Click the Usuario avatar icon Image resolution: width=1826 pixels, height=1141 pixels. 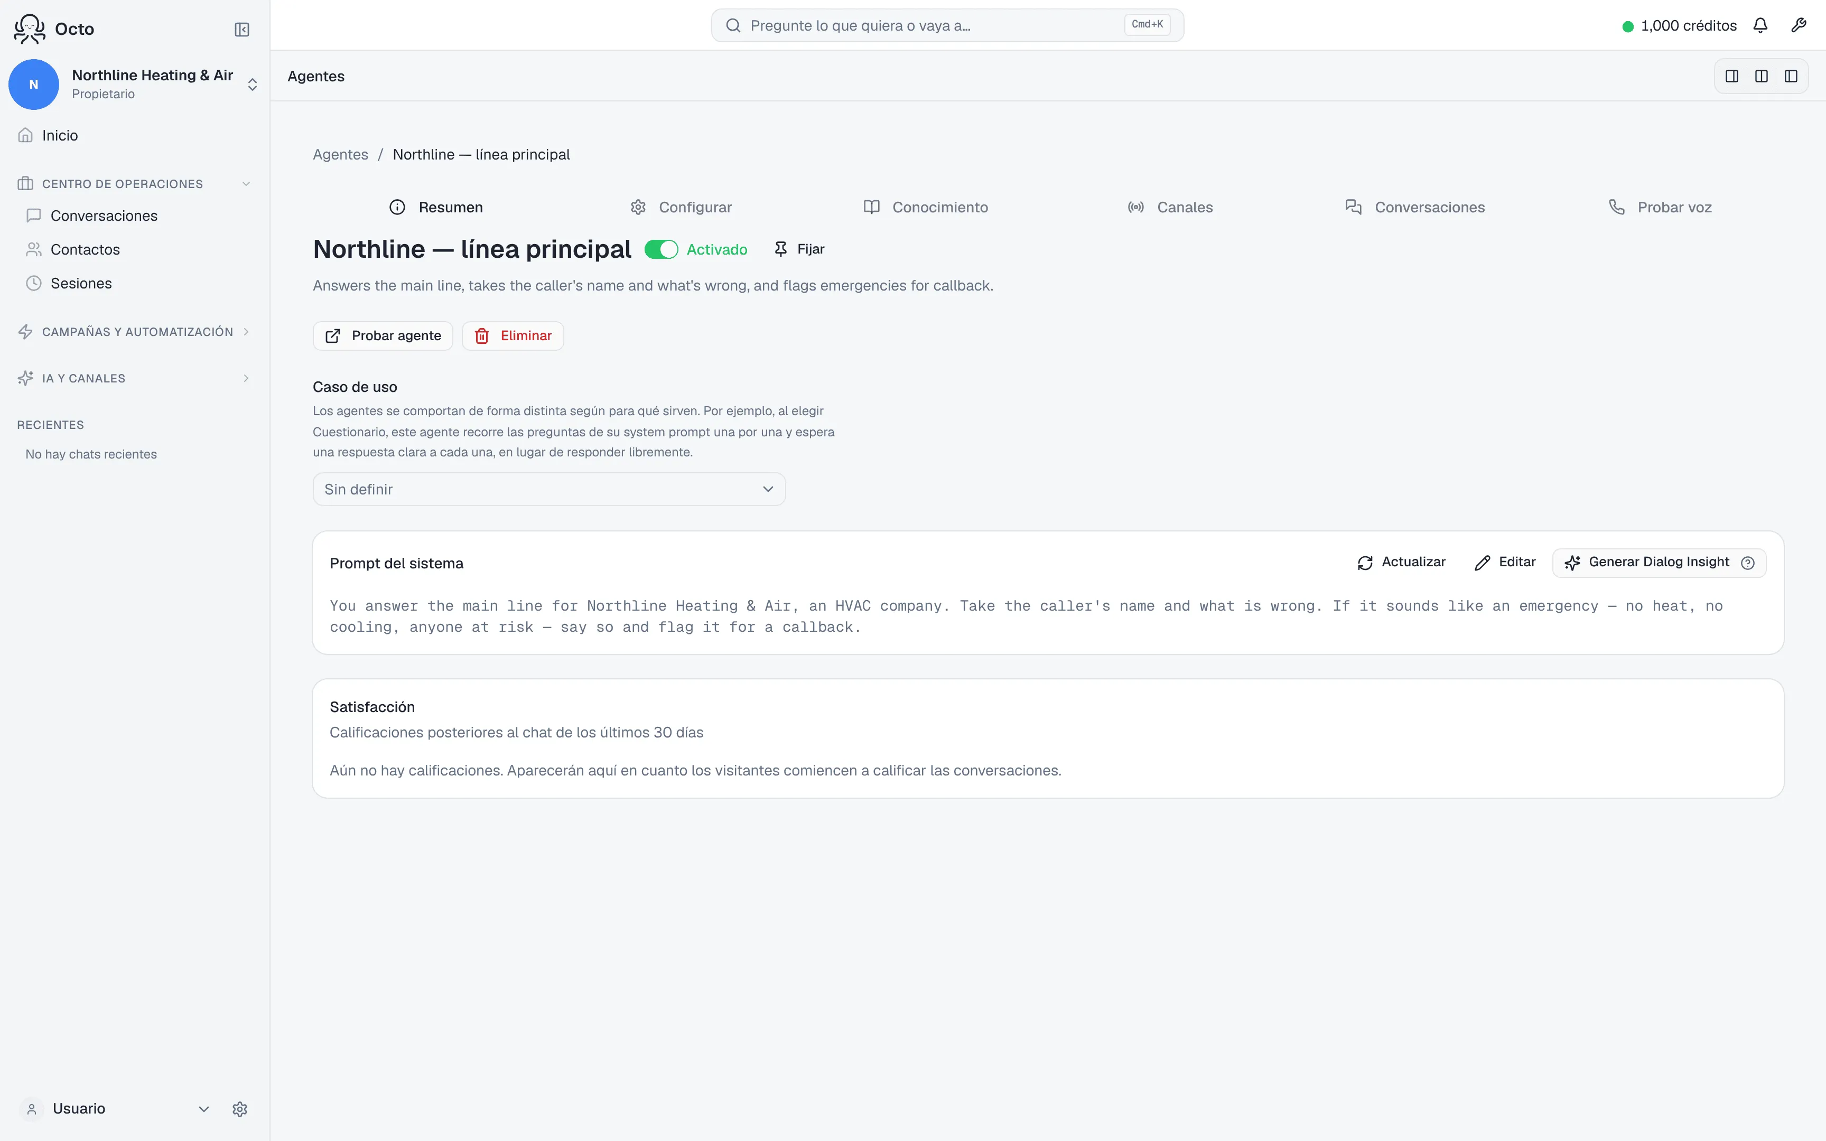[x=32, y=1109]
